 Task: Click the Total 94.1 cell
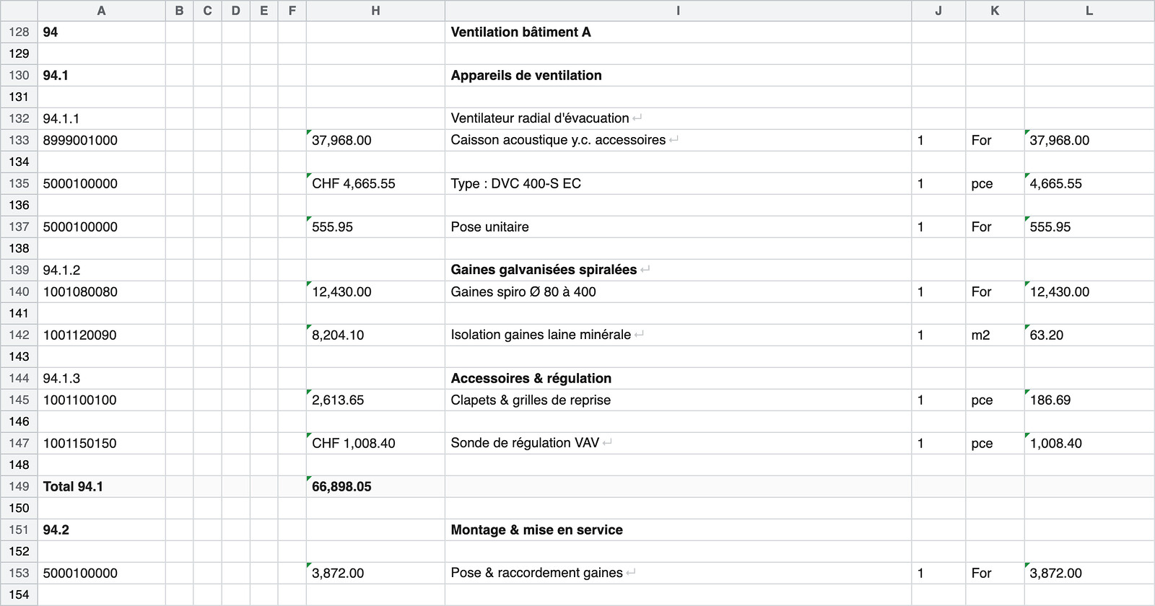101,486
